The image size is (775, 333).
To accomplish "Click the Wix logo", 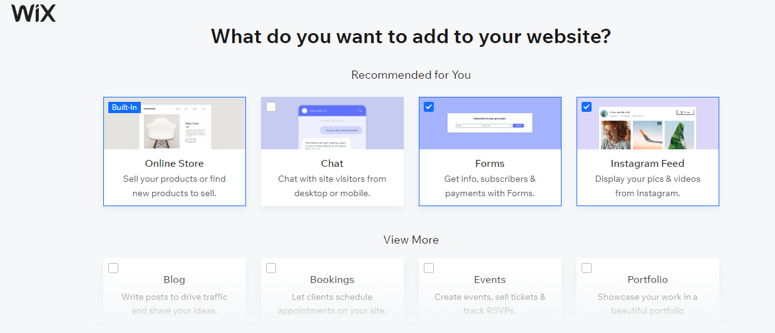I will coord(34,13).
